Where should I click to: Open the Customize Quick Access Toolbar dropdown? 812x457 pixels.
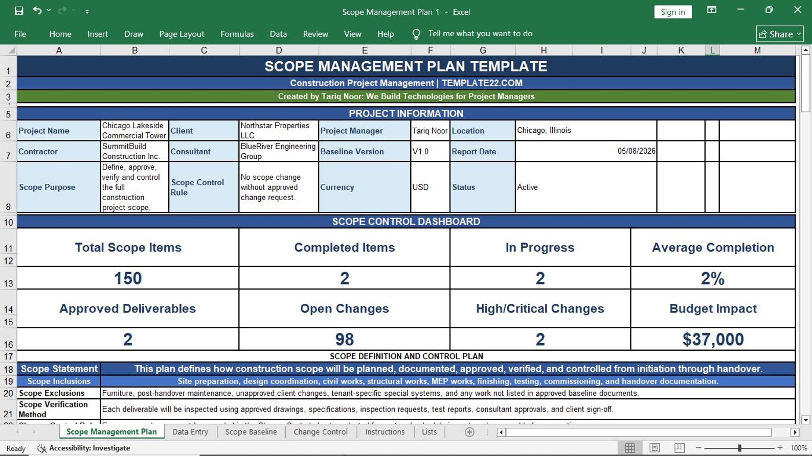coord(87,11)
